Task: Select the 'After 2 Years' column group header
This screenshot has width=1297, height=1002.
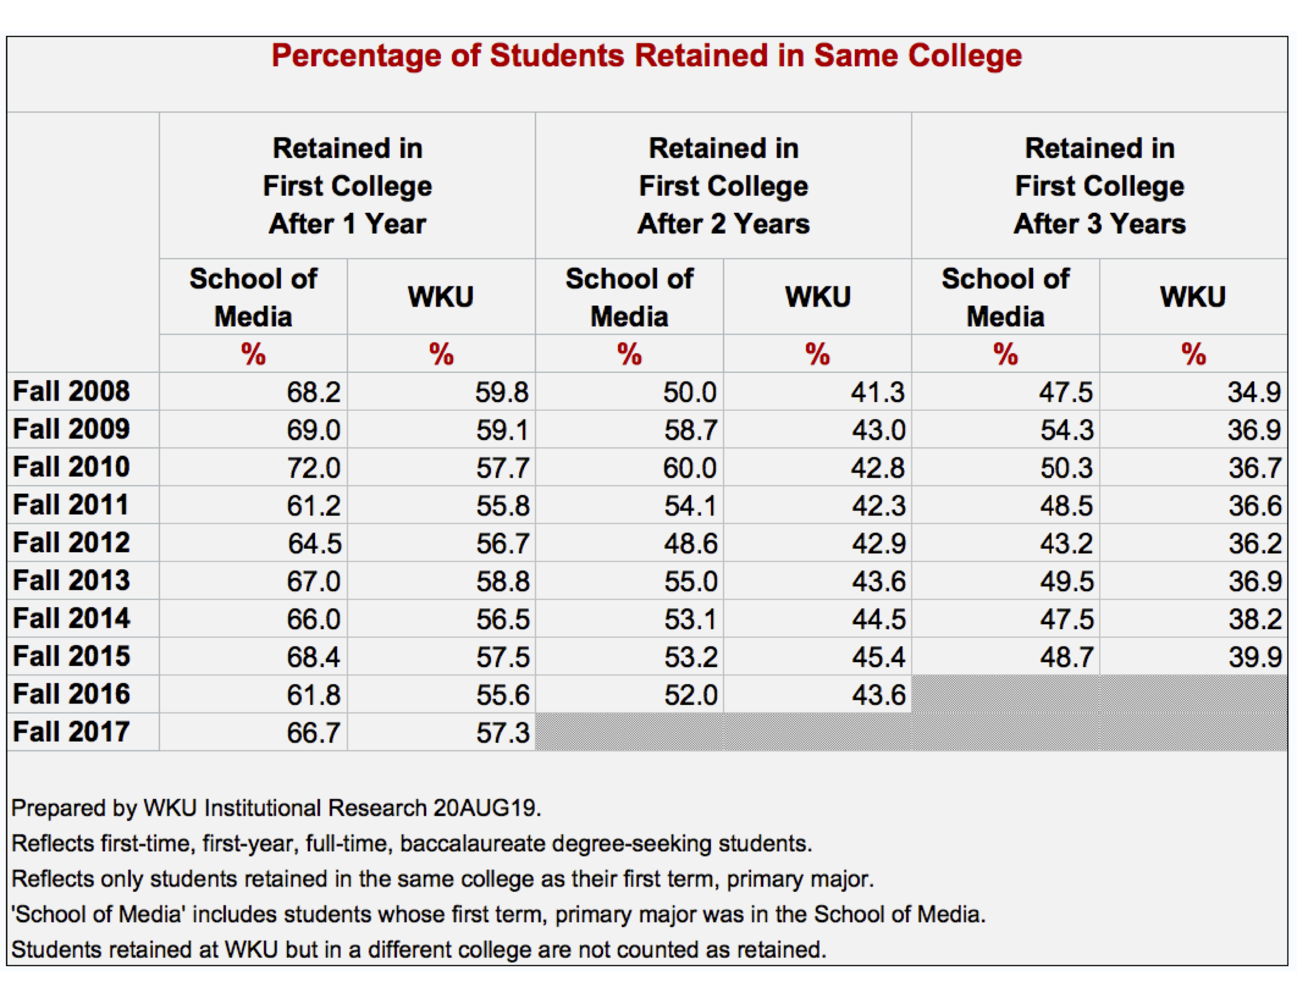Action: pos(723,186)
